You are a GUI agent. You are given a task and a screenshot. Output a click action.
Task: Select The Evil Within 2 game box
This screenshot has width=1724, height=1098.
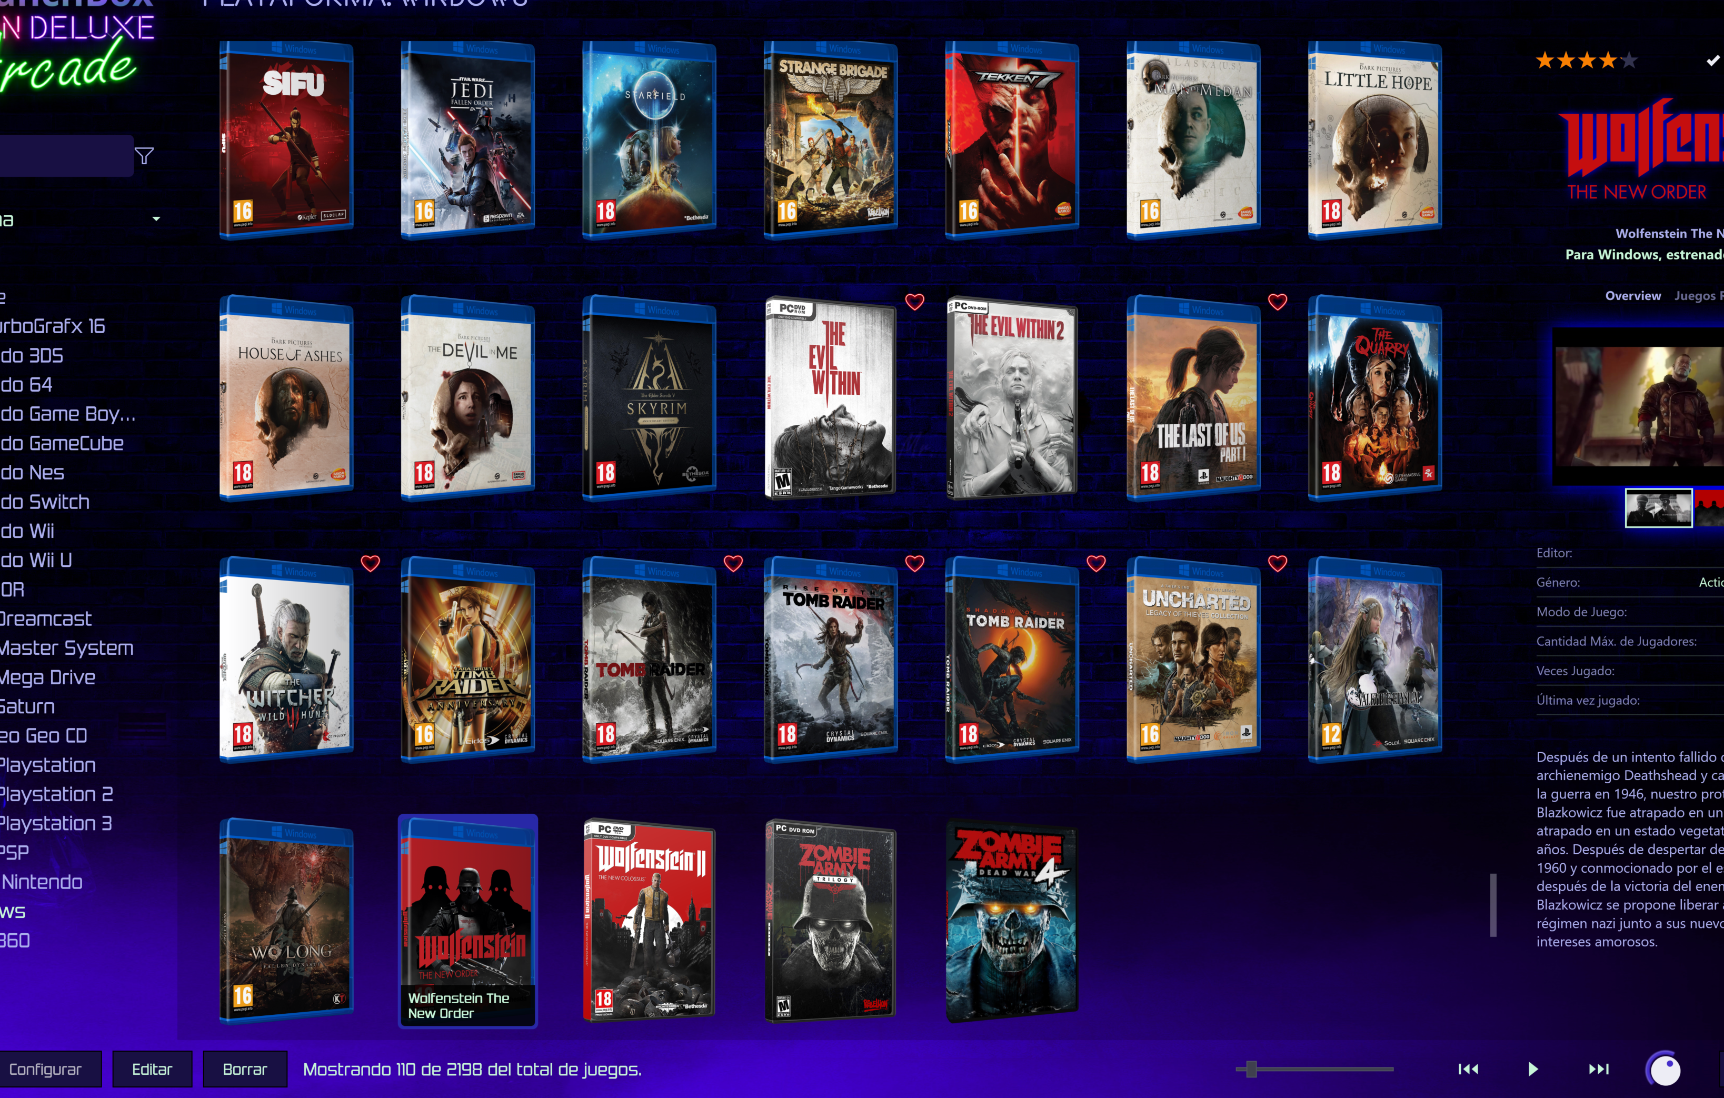pyautogui.click(x=1012, y=398)
